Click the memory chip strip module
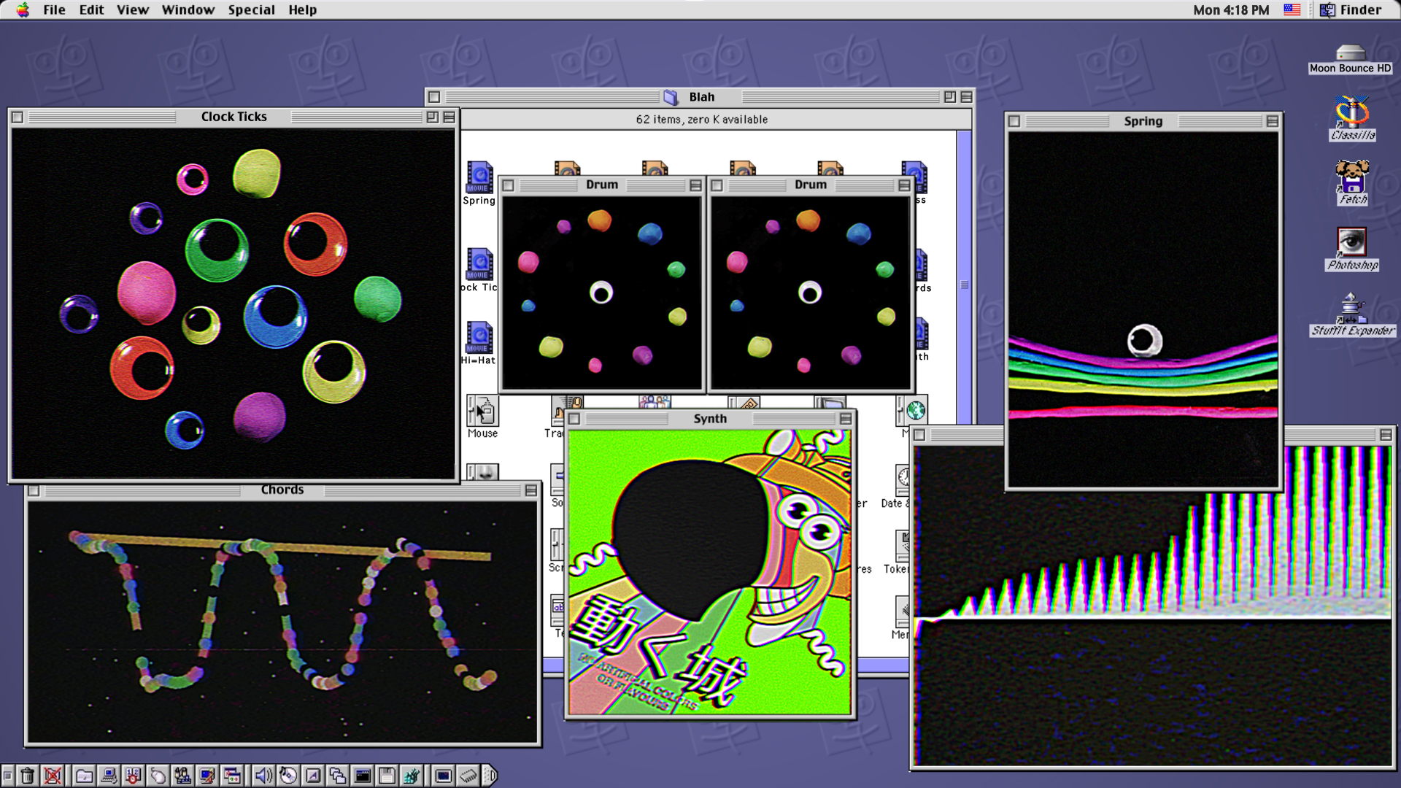 click(x=468, y=776)
